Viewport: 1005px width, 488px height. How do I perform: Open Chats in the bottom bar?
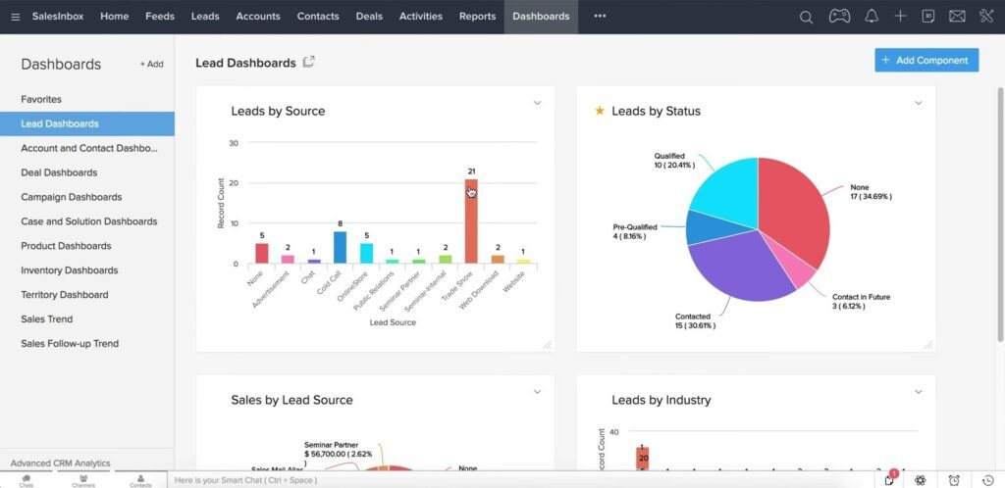26,480
